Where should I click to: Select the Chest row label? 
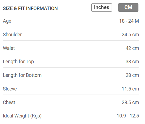click(x=9, y=102)
